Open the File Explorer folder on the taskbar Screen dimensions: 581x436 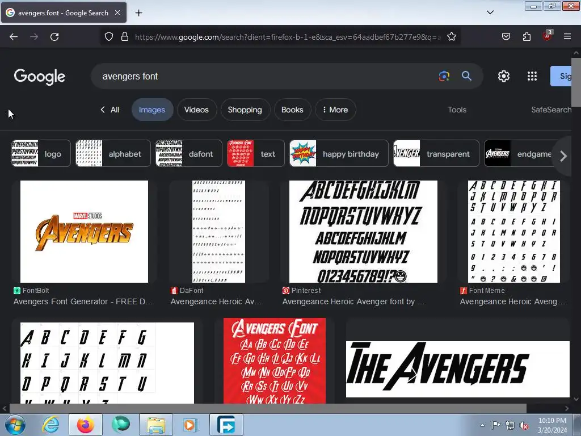point(156,425)
